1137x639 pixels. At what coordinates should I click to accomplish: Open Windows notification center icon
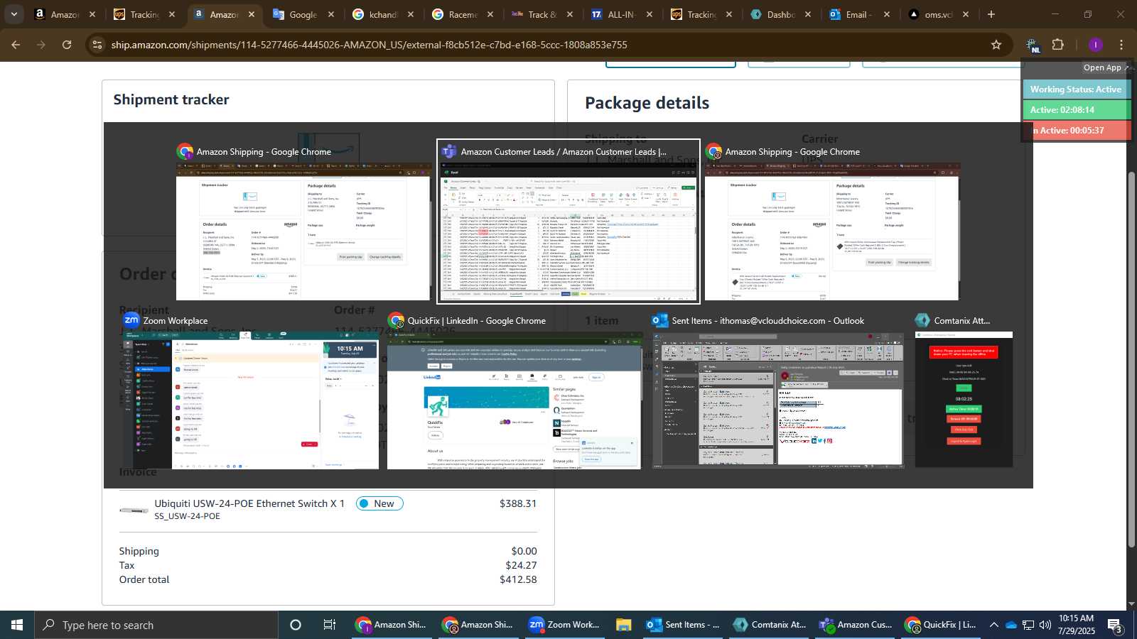pos(1115,625)
